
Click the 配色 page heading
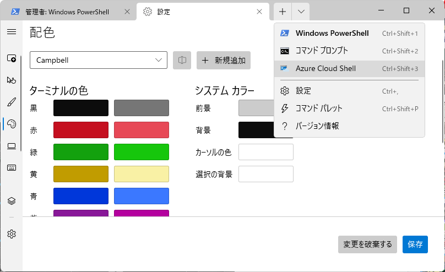coord(42,32)
